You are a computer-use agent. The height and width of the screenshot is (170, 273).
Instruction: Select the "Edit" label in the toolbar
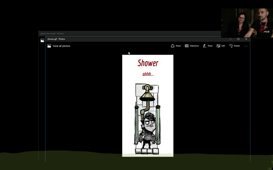pos(223,46)
